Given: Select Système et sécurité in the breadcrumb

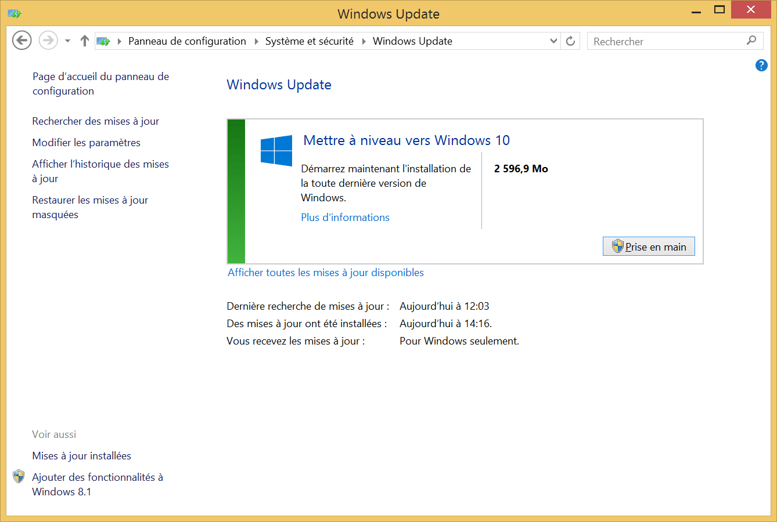Looking at the screenshot, I should (x=310, y=41).
